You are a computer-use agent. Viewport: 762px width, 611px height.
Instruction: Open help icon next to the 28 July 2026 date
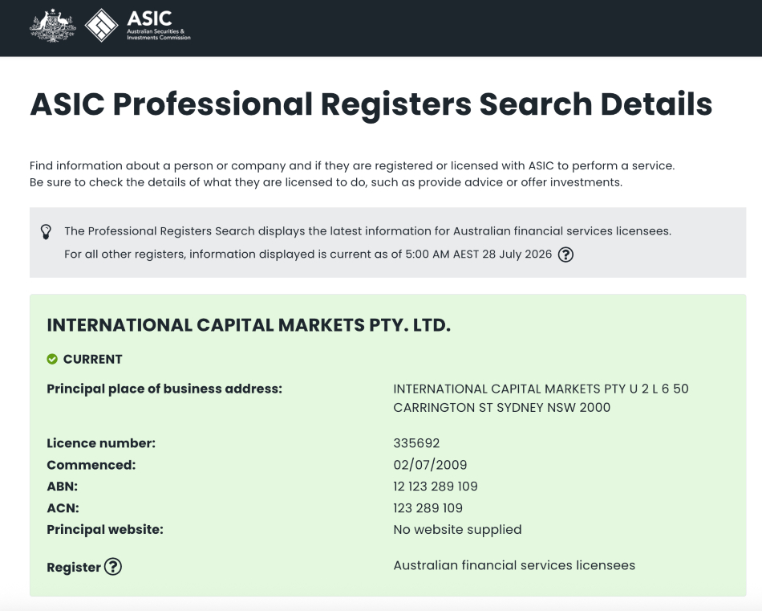(565, 255)
